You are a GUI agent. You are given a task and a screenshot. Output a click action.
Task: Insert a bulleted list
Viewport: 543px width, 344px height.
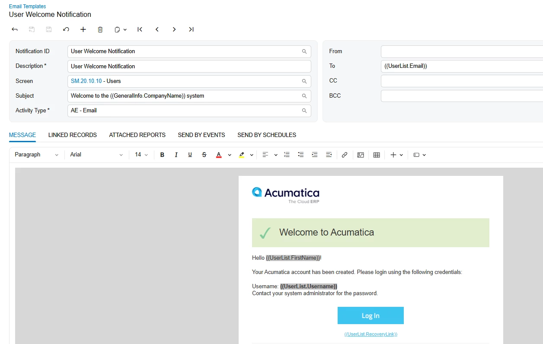click(301, 155)
